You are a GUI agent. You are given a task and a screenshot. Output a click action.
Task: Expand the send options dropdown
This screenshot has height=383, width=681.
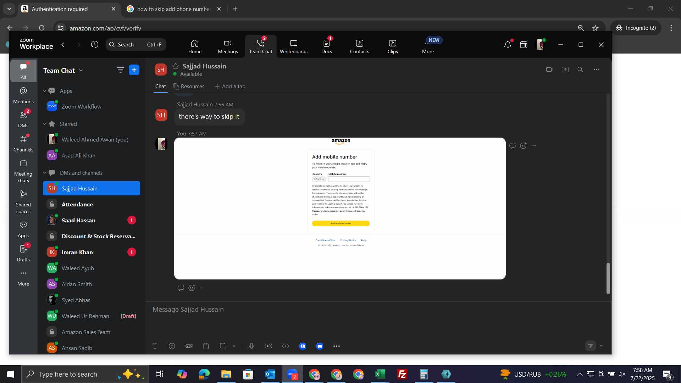(601, 346)
